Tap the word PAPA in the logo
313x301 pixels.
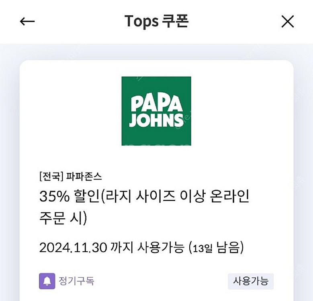(156, 103)
